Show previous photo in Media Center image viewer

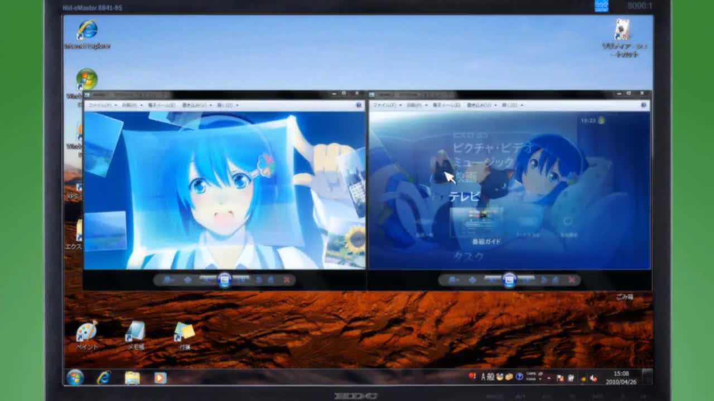(x=491, y=279)
